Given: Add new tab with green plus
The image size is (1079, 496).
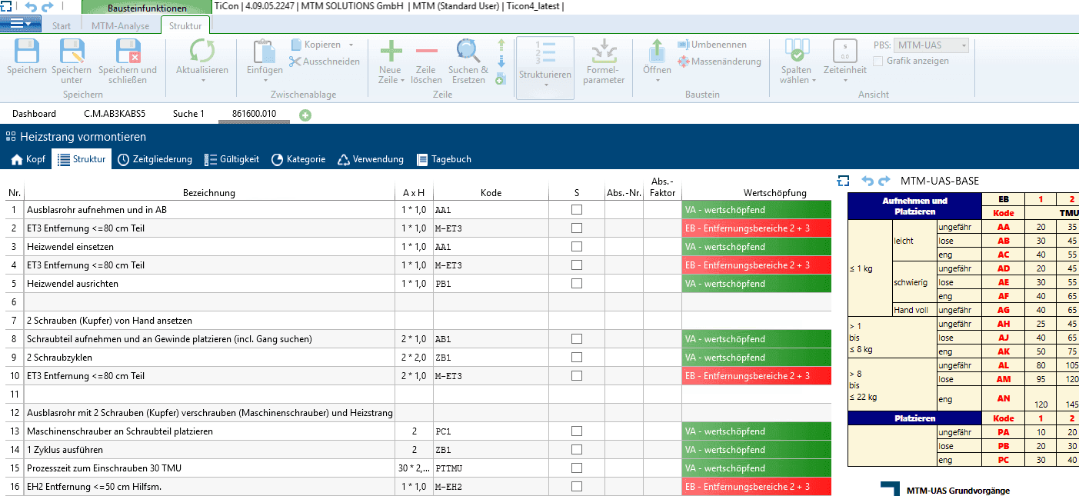Looking at the screenshot, I should tap(305, 115).
